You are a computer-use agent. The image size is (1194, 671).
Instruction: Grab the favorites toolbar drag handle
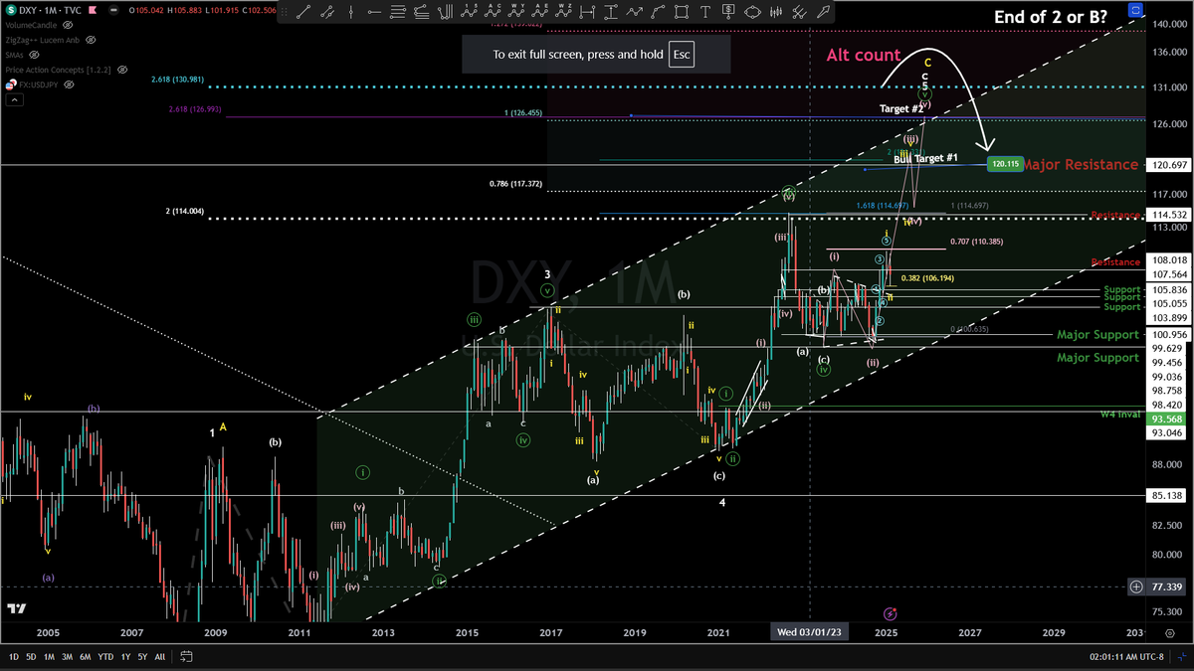[x=285, y=12]
